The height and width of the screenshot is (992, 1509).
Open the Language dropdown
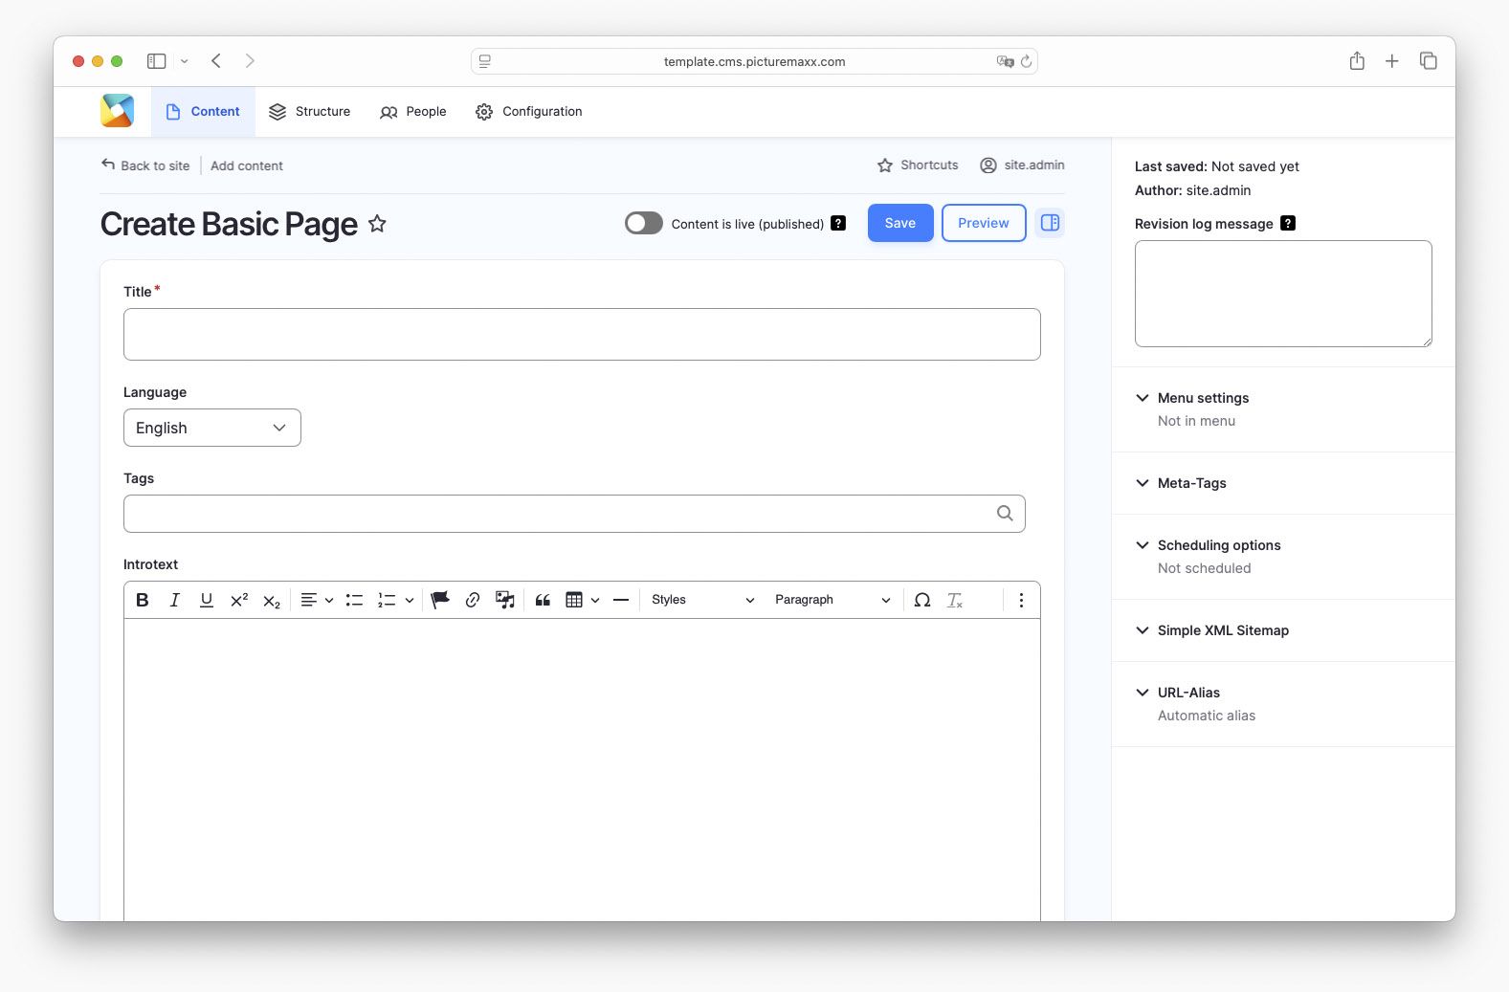212,428
